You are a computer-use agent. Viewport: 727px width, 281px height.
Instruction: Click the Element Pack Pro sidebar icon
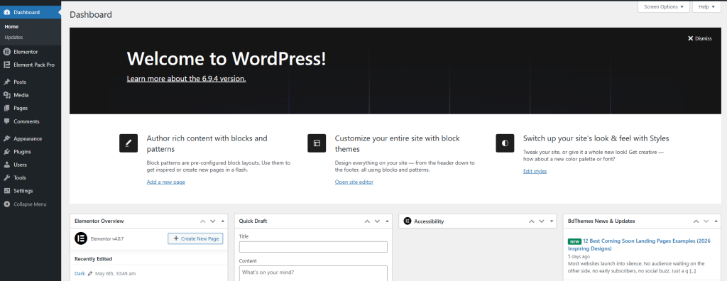[7, 65]
